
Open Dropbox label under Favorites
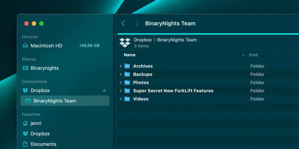(x=40, y=134)
